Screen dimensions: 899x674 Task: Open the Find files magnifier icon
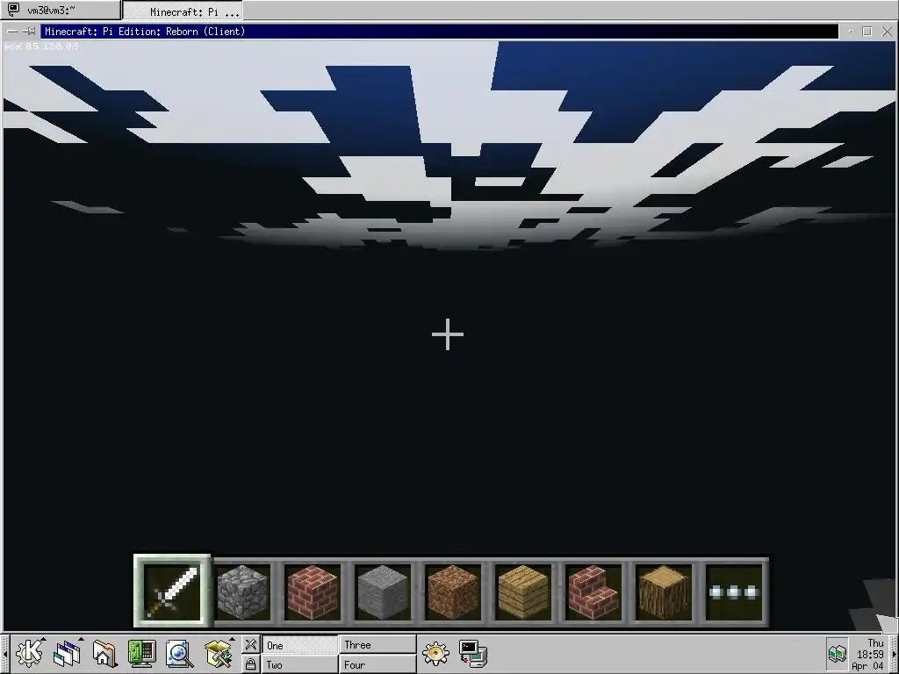(179, 653)
